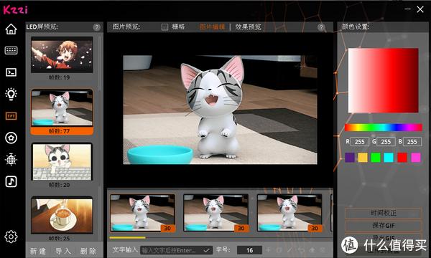Click the large kitten preview image
The image size is (431, 258).
[x=220, y=110]
